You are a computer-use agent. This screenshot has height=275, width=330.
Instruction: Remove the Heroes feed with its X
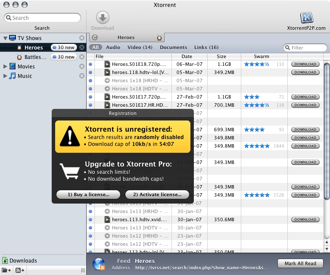[82, 47]
